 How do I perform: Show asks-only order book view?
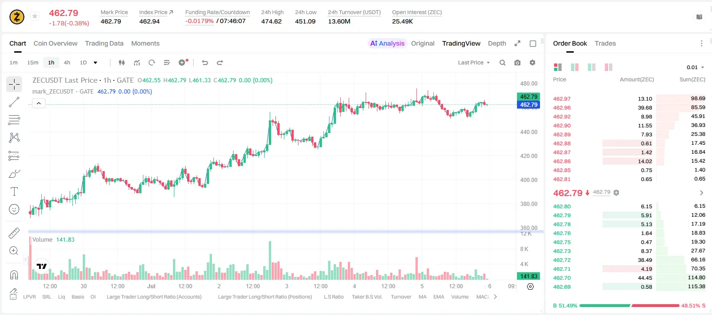coord(608,67)
